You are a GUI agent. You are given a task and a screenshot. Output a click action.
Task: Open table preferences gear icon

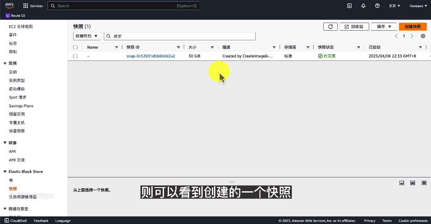pos(423,36)
